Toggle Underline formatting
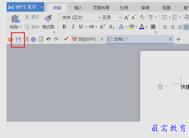 [x=81, y=27]
